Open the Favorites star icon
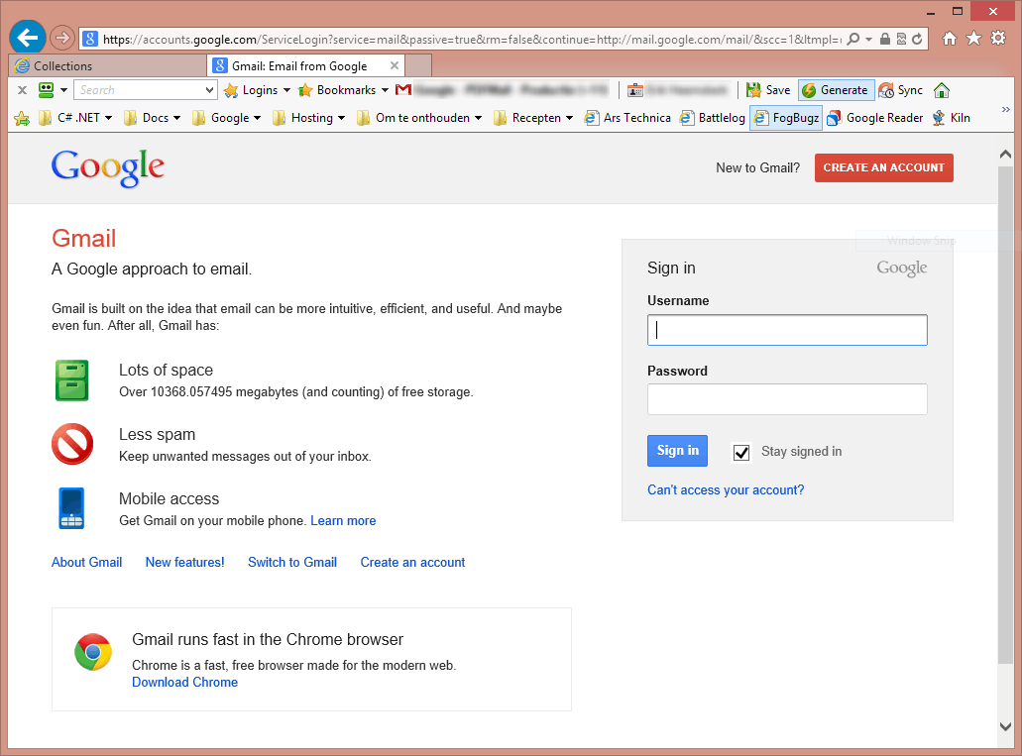This screenshot has height=756, width=1022. coord(973,39)
